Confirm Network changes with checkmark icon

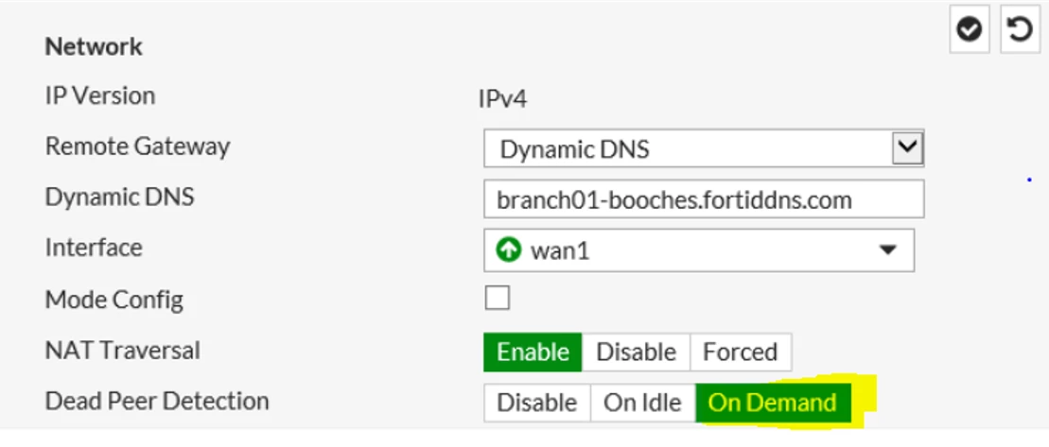969,29
